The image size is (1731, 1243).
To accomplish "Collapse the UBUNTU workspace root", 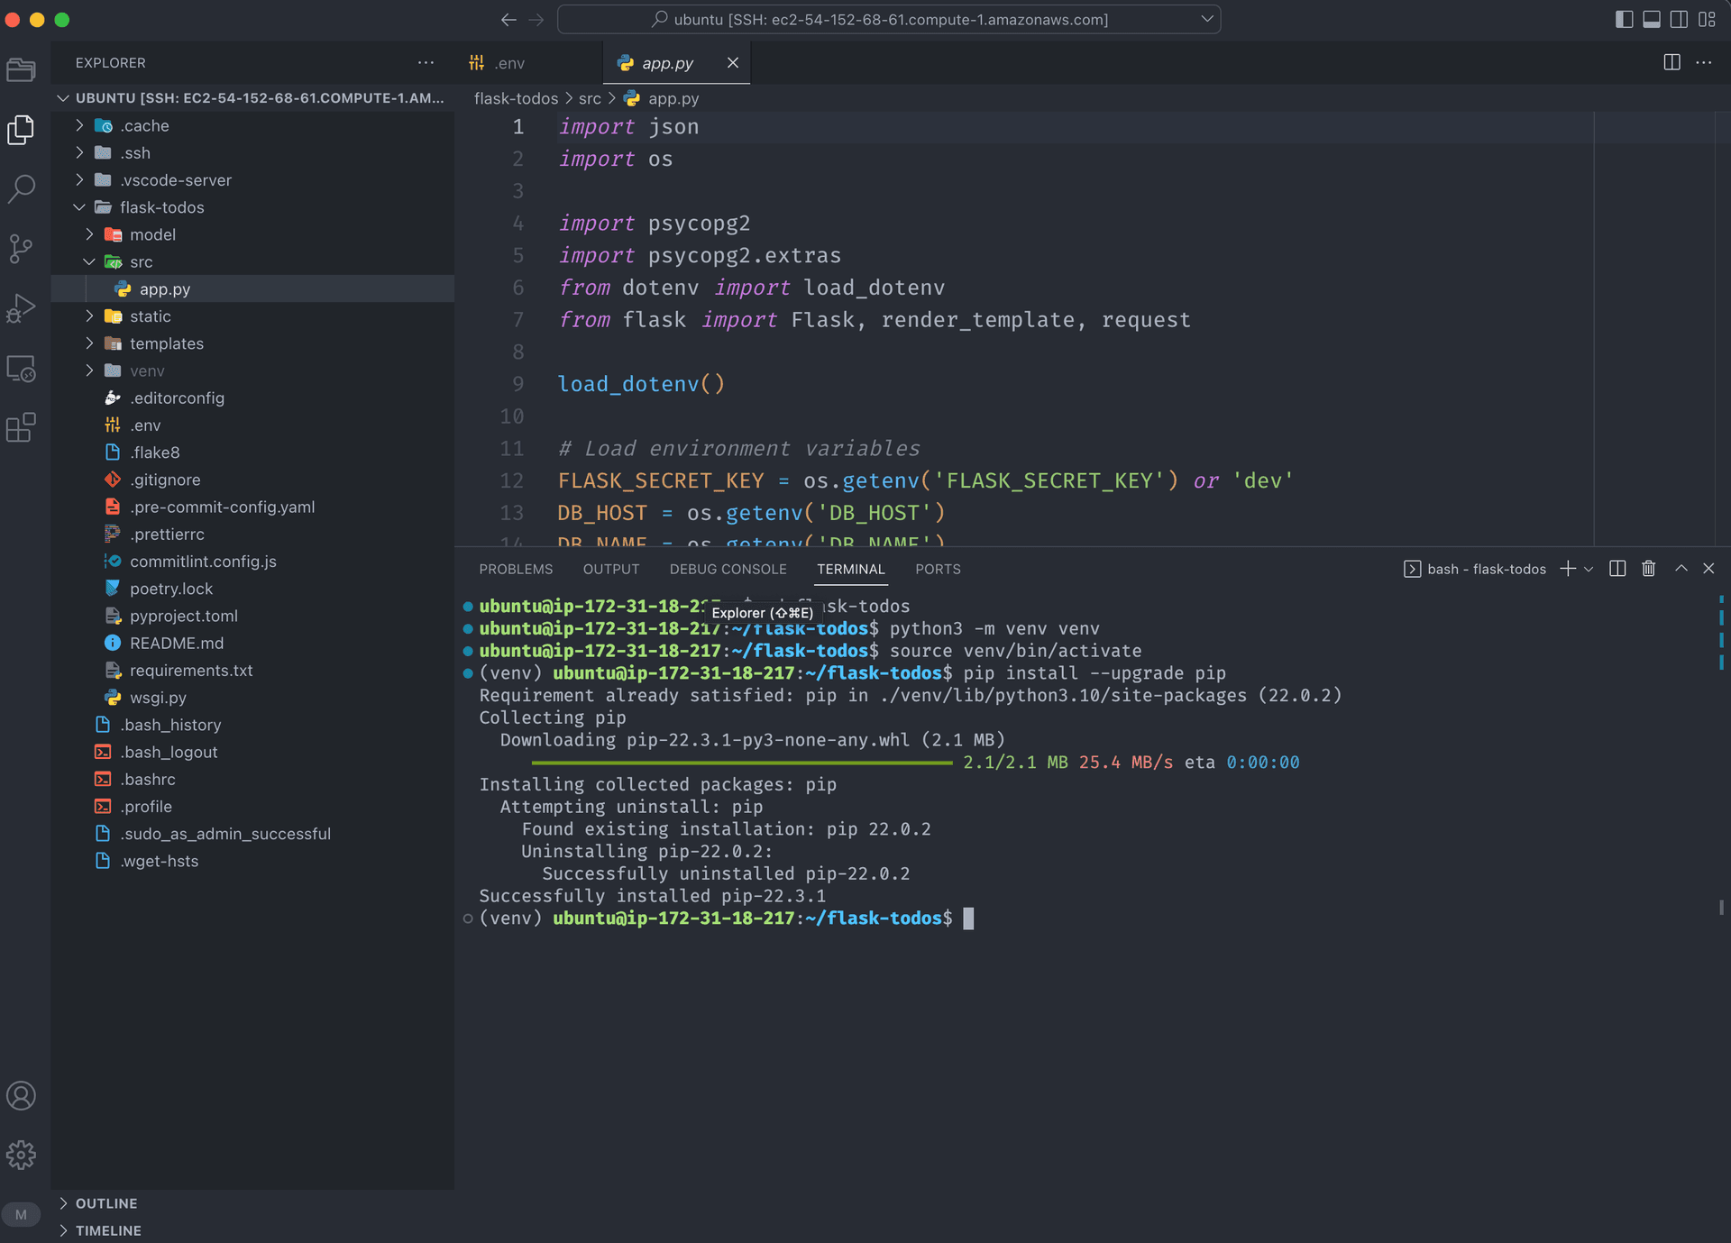I will coord(252,97).
